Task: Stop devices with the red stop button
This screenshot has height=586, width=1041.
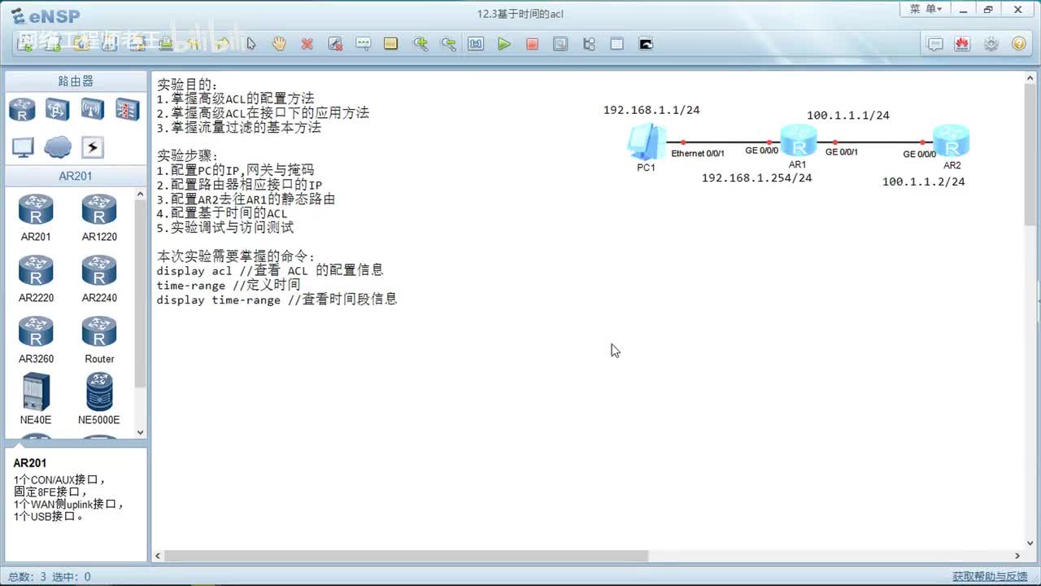Action: (x=532, y=44)
